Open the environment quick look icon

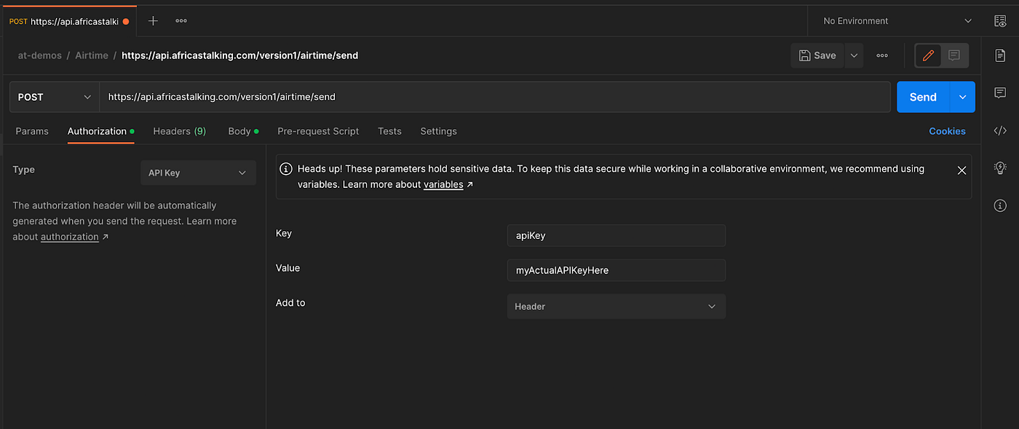point(1000,20)
